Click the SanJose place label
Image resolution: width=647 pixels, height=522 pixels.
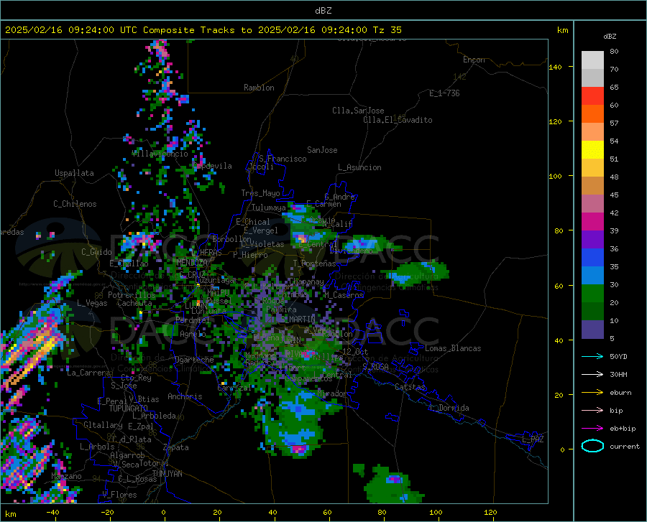pyautogui.click(x=322, y=150)
